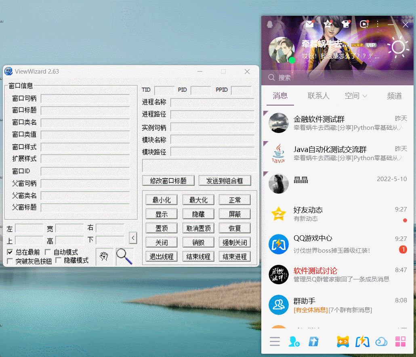Click the 屏蔽 button
The height and width of the screenshot is (357, 416).
(235, 214)
